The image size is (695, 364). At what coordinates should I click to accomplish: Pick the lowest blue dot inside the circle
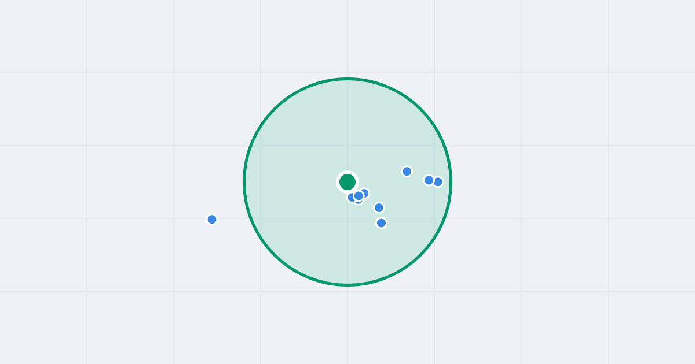[381, 223]
